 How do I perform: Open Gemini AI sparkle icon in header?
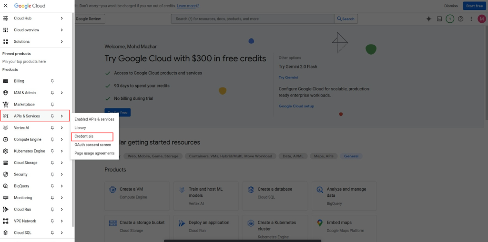pyautogui.click(x=428, y=19)
